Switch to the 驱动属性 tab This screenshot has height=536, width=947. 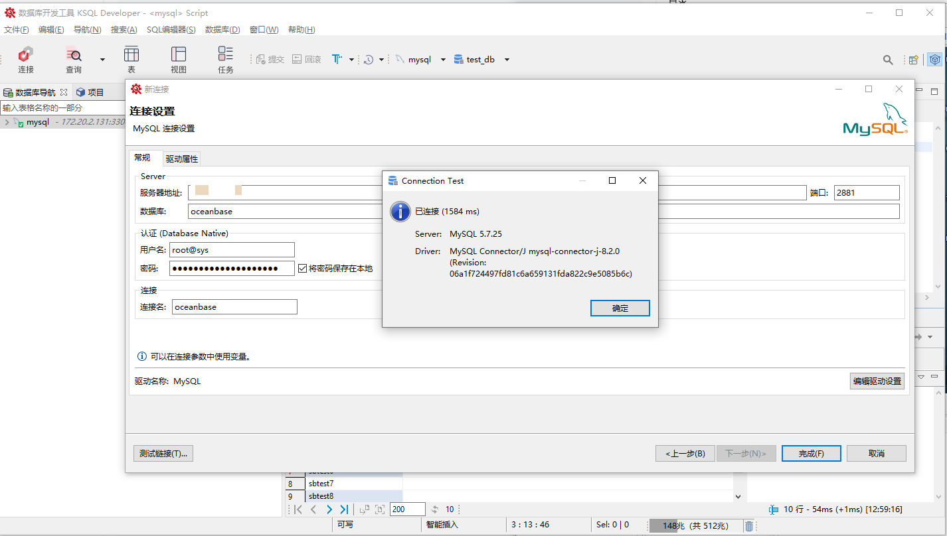pyautogui.click(x=182, y=159)
